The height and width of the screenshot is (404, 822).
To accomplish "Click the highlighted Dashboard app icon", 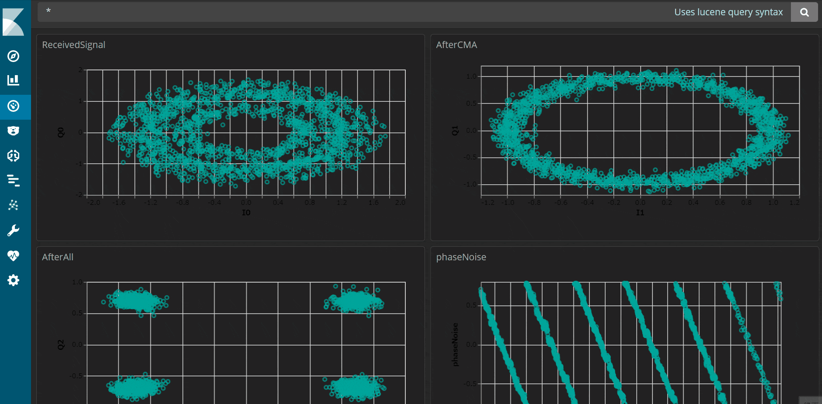I will pyautogui.click(x=13, y=107).
